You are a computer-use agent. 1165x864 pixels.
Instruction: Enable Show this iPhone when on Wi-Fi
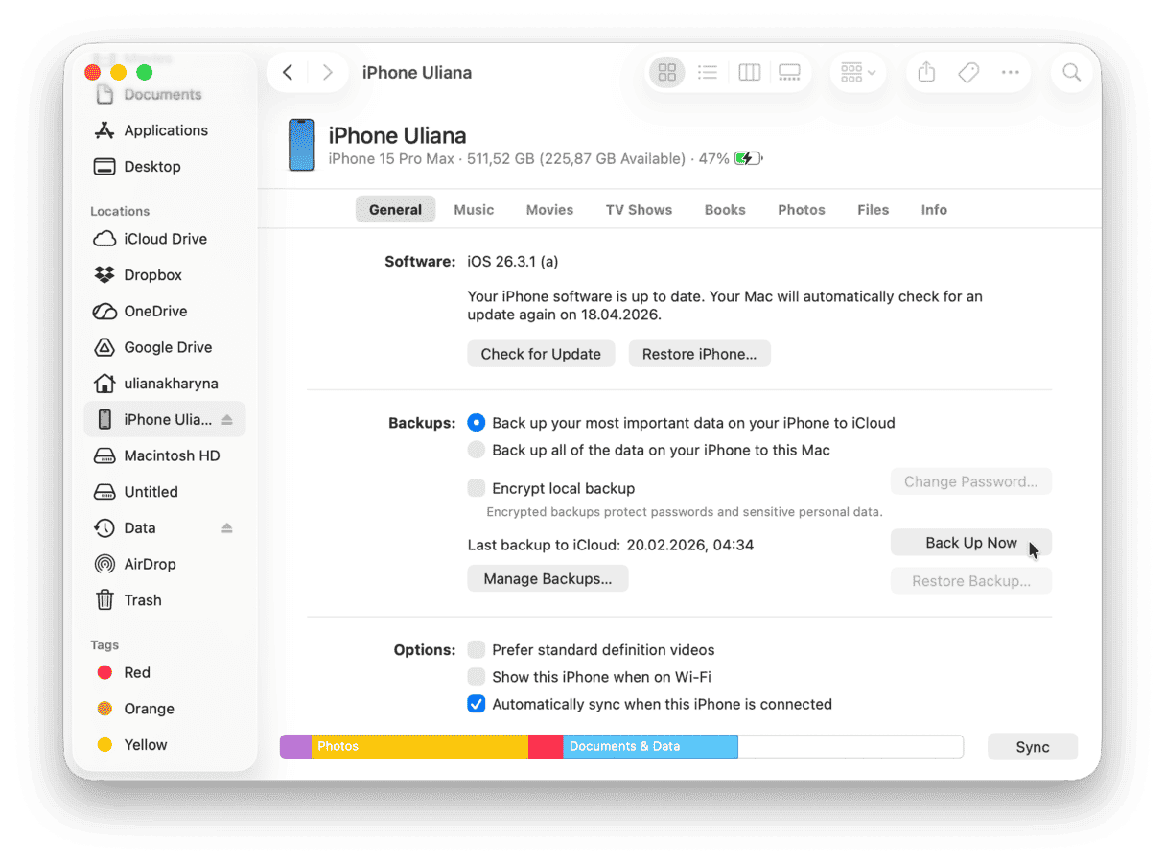click(x=477, y=677)
